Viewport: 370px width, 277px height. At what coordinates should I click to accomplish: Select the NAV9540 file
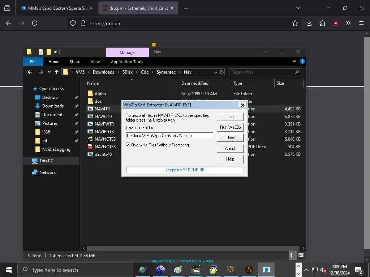(103, 116)
